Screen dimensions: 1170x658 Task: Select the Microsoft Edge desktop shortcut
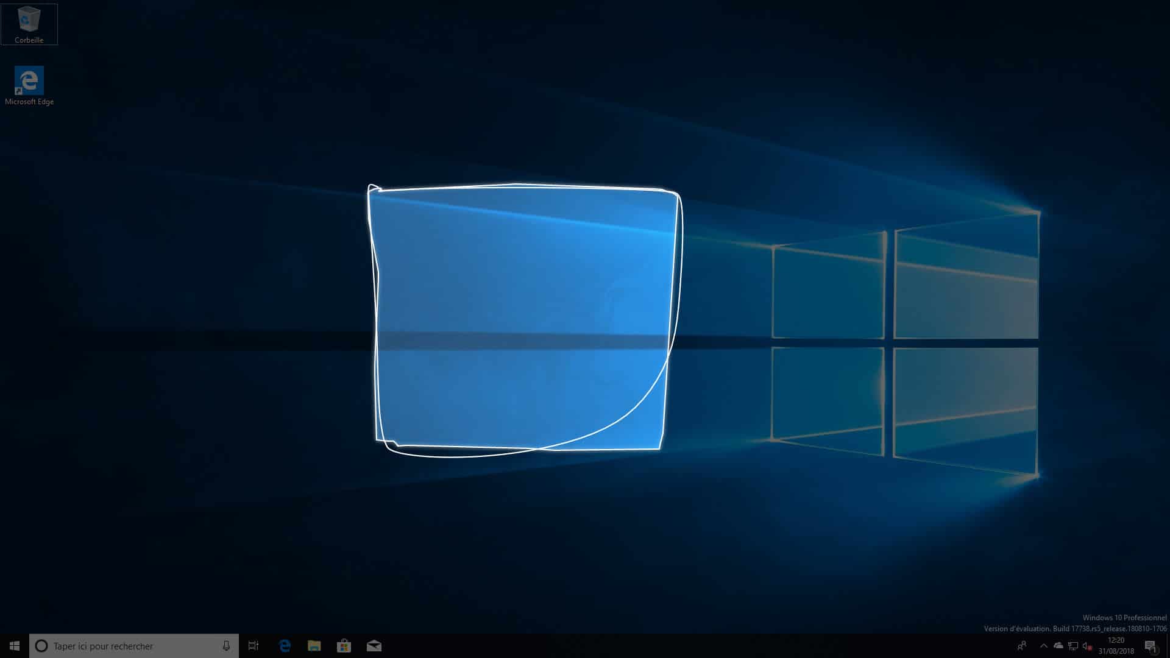[29, 86]
